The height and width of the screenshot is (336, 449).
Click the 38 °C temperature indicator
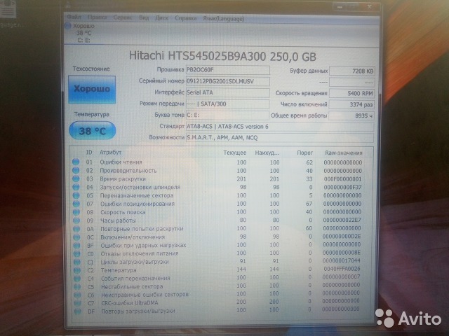coord(92,131)
